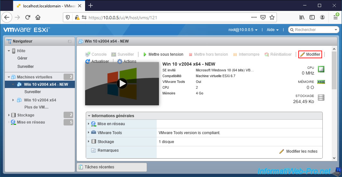
Task: Click the STOCKAGE disk icon
Action: 321,97
